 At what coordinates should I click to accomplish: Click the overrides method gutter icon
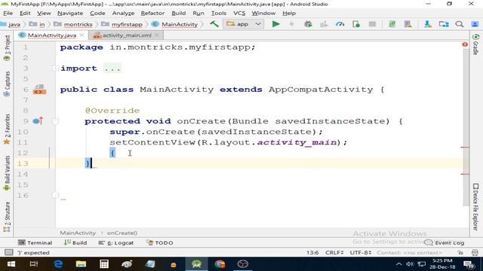38,121
